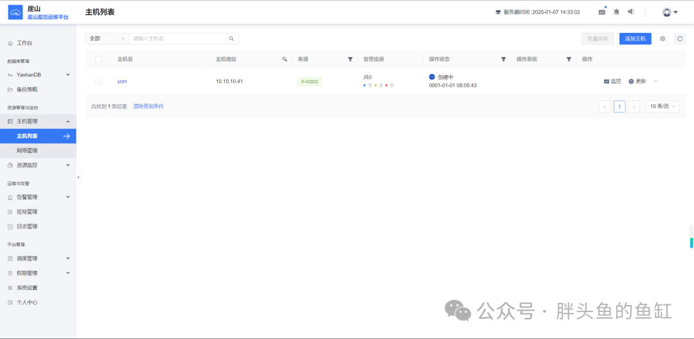Viewport: 694px width, 339px height.
Task: Expand the YashanDB menu in sidebar
Action: [38, 75]
